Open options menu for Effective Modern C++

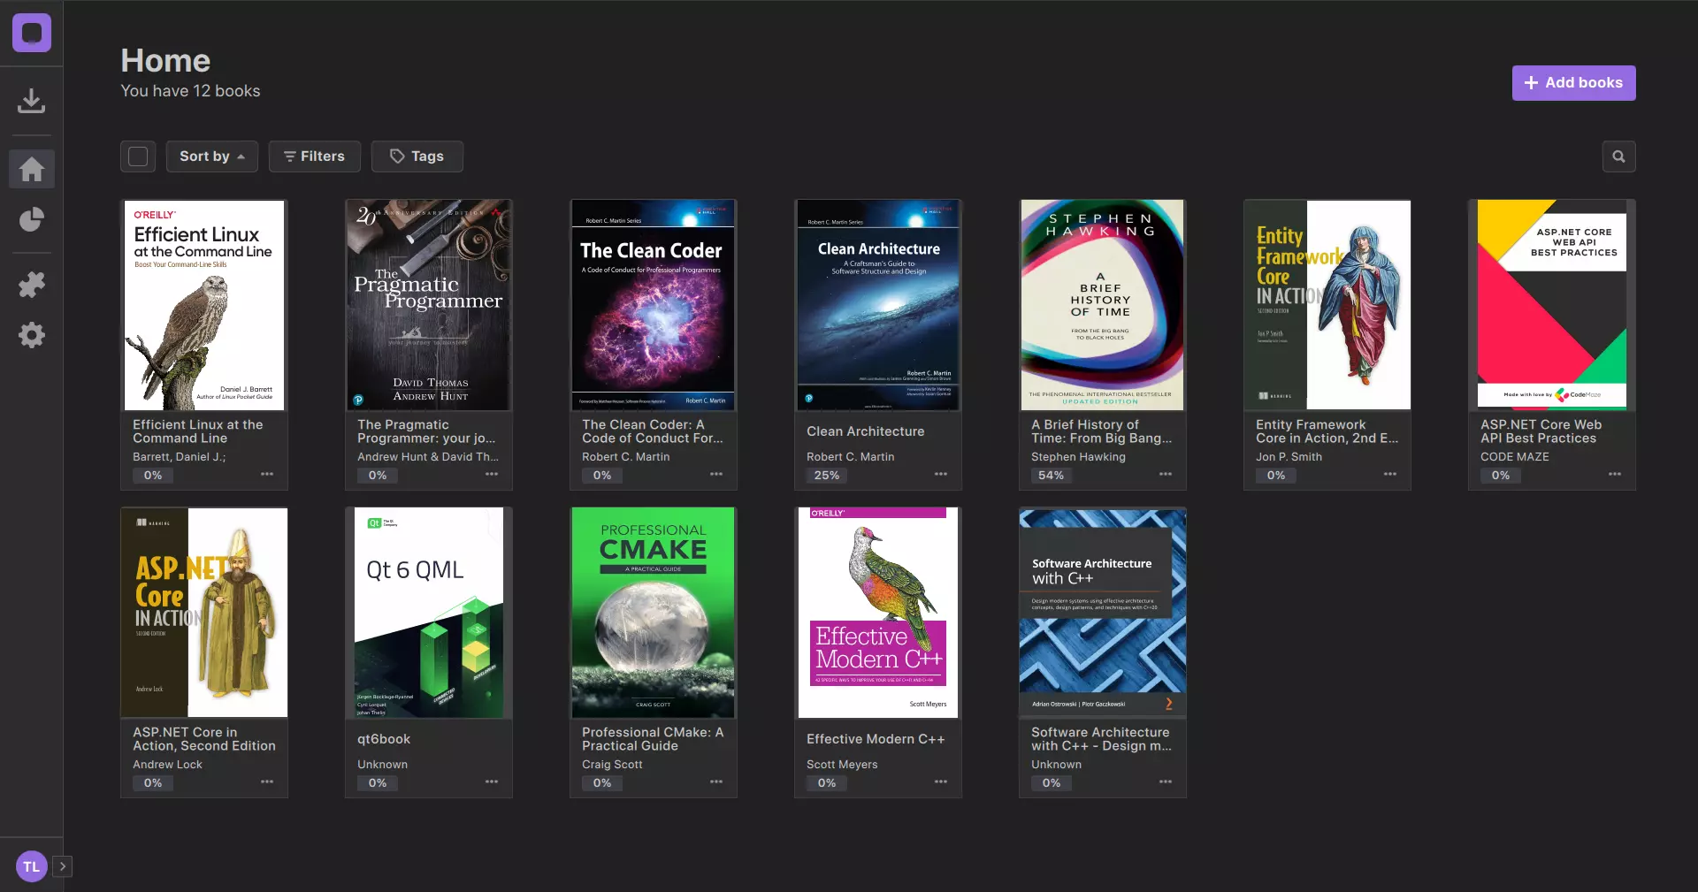[940, 782]
